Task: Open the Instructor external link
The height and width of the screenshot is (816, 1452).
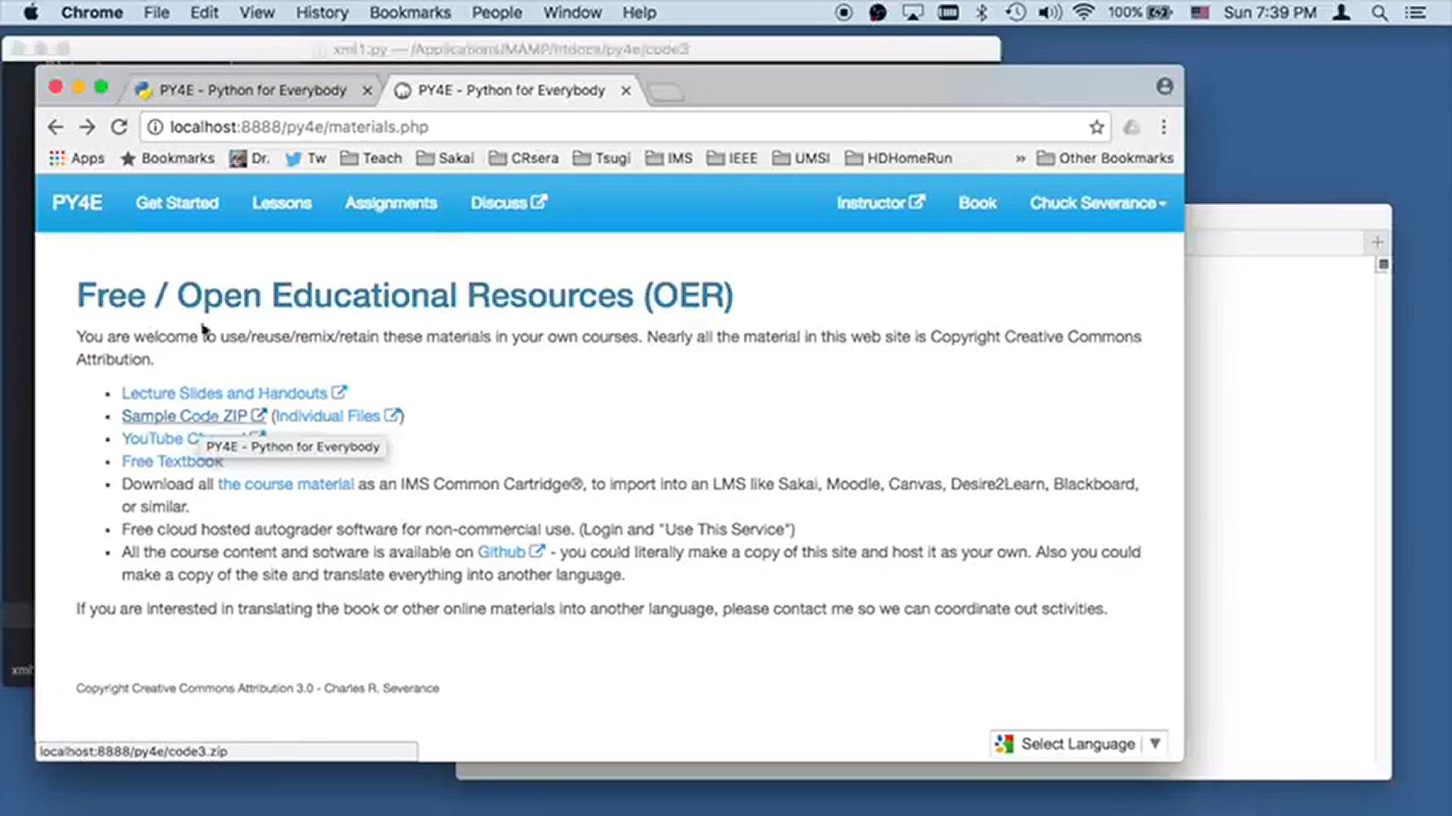Action: [x=880, y=202]
